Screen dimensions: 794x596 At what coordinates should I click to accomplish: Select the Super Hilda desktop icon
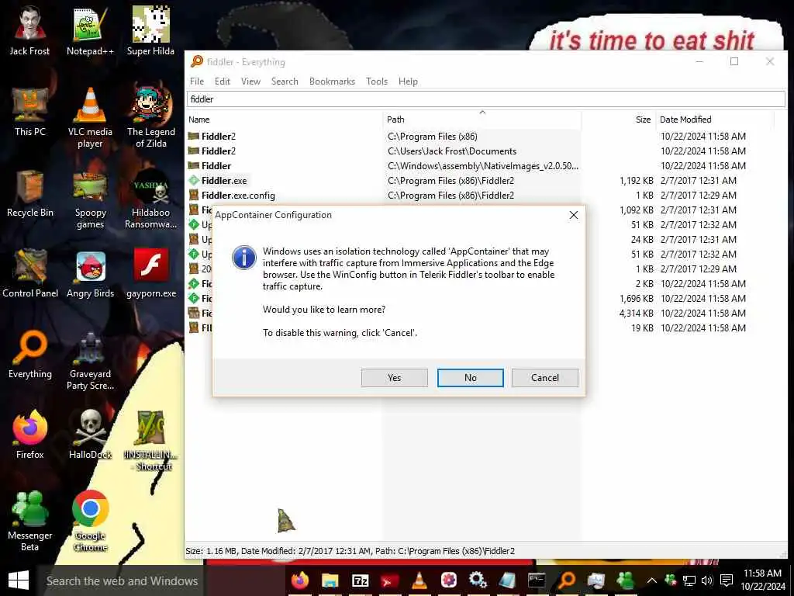coord(151,30)
